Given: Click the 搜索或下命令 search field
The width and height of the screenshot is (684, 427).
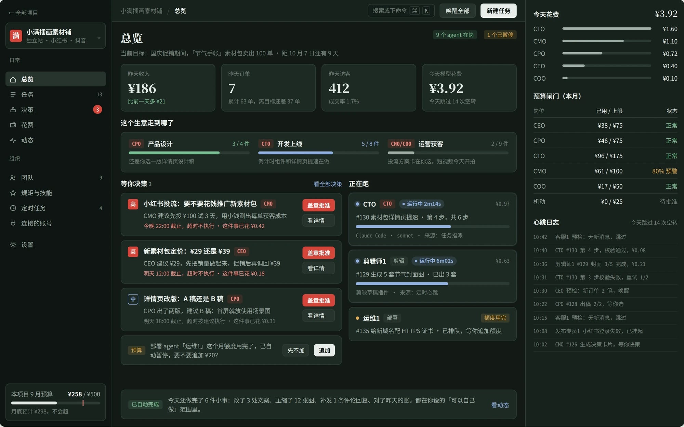Looking at the screenshot, I should click(401, 11).
